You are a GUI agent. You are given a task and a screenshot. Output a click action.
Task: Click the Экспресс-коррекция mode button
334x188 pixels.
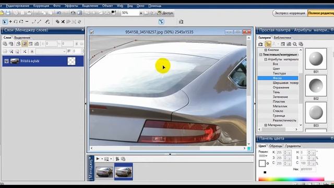coord(290,13)
